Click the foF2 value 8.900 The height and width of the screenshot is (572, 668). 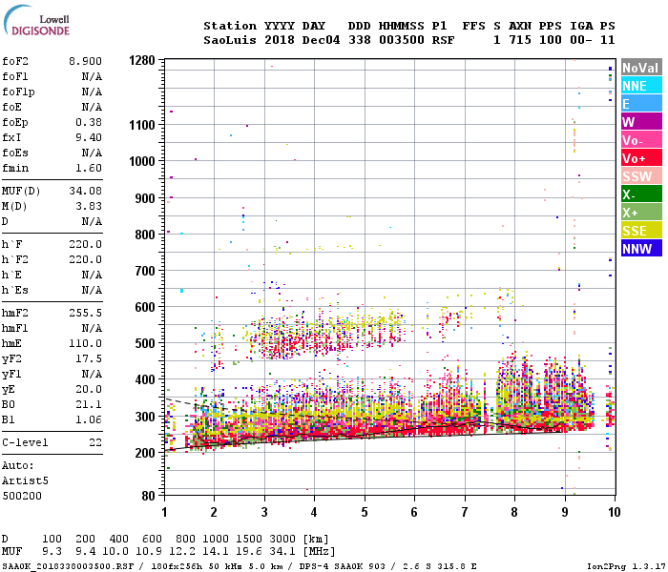[85, 61]
